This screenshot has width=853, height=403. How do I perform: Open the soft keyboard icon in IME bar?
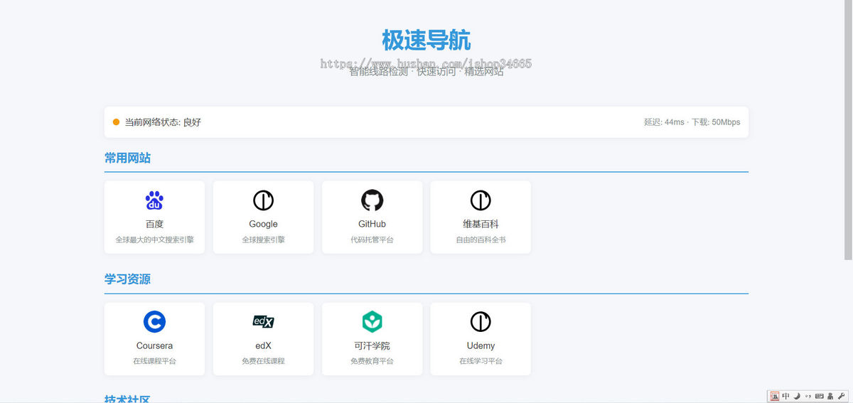click(819, 396)
